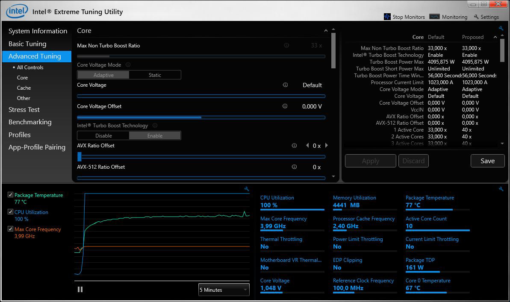
Task: Select the Core sub-item in the sidebar
Action: pos(22,78)
